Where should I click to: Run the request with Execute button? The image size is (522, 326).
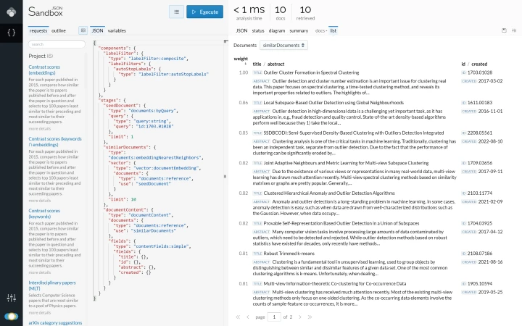[x=204, y=12]
